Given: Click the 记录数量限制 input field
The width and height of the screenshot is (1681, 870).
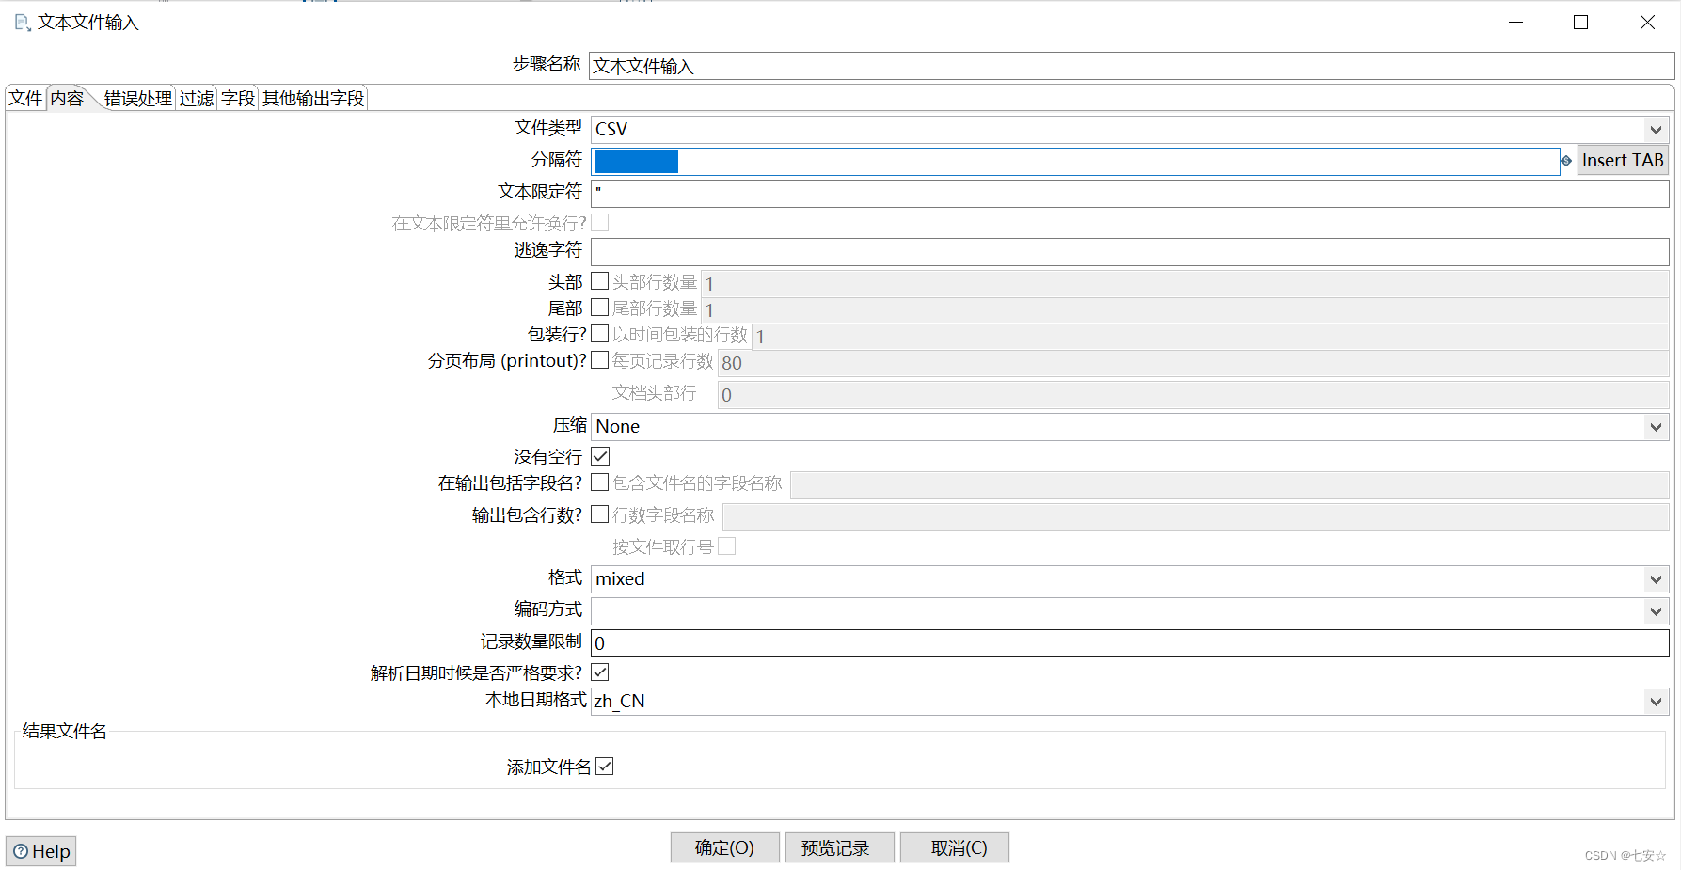Looking at the screenshot, I should click(x=941, y=642).
